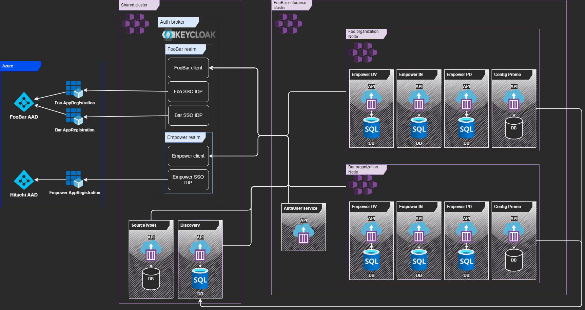The height and width of the screenshot is (310, 585).
Task: Click API cloud icon in Bar organization Empower IN
Action: (419, 232)
